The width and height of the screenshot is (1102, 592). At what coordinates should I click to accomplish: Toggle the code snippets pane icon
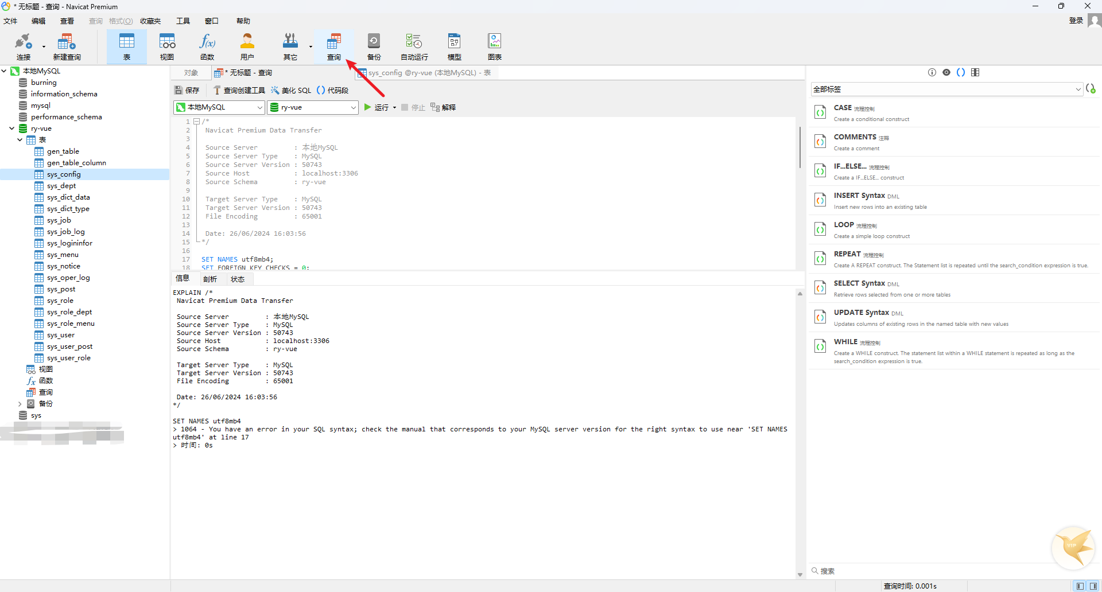tap(961, 72)
